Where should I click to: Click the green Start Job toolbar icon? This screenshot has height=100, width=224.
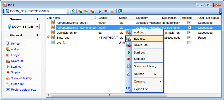tap(100, 11)
